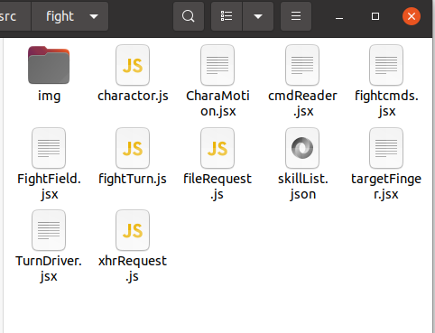Maximize the file manager window
This screenshot has height=333, width=435.
click(x=375, y=16)
